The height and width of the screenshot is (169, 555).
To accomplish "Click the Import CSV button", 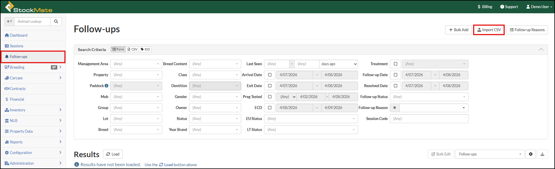I will (489, 30).
